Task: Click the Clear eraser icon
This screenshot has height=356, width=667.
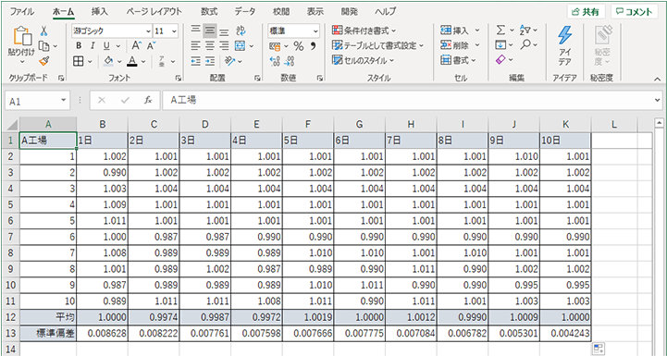Action: pos(500,60)
